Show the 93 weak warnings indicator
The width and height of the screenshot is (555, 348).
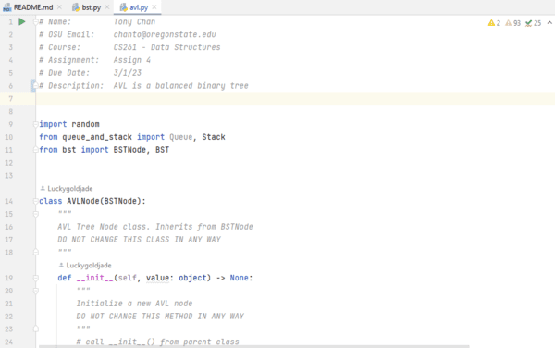(512, 23)
